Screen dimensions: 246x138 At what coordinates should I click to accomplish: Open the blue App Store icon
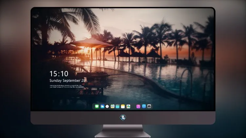coord(144,106)
